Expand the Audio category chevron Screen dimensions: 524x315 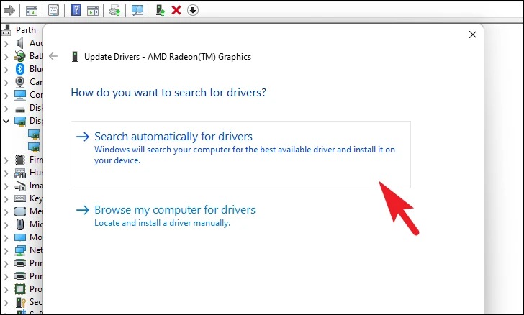pyautogui.click(x=6, y=43)
